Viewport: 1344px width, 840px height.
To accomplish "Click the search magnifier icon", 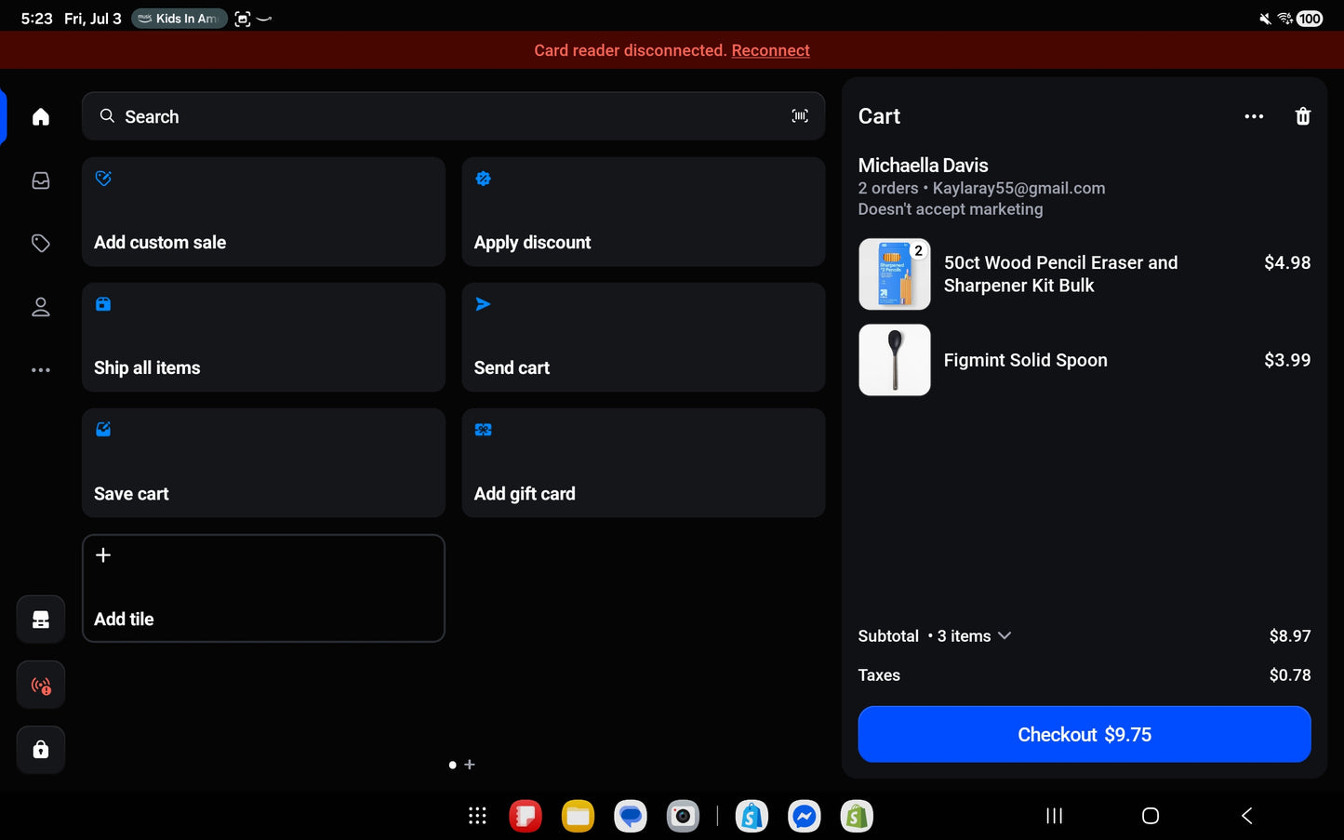I will [x=108, y=116].
